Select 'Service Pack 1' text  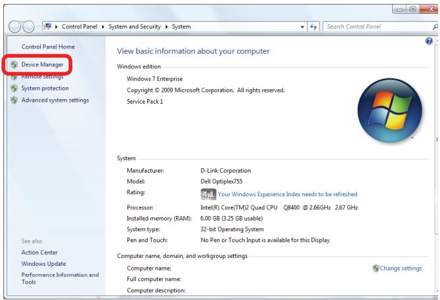tap(144, 102)
